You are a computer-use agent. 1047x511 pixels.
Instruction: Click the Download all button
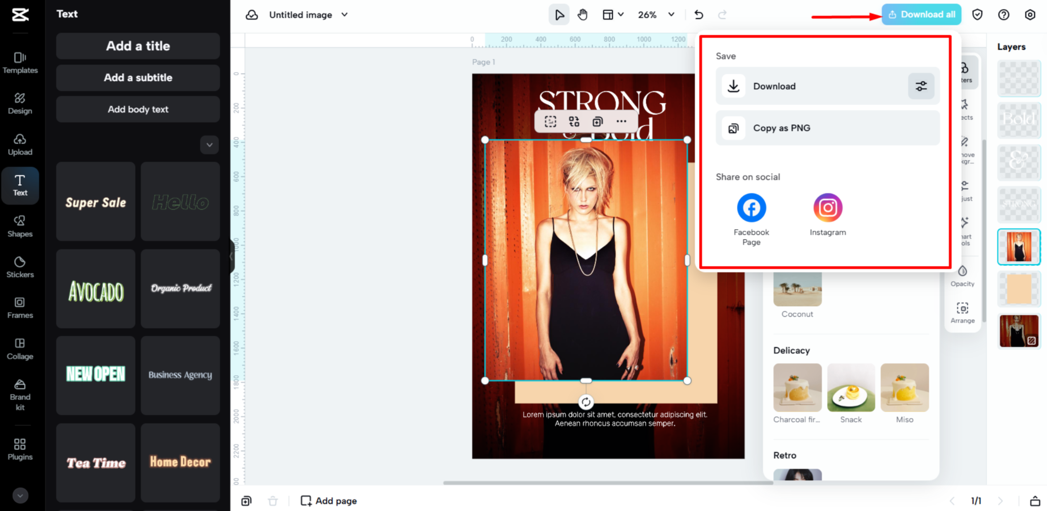point(921,14)
